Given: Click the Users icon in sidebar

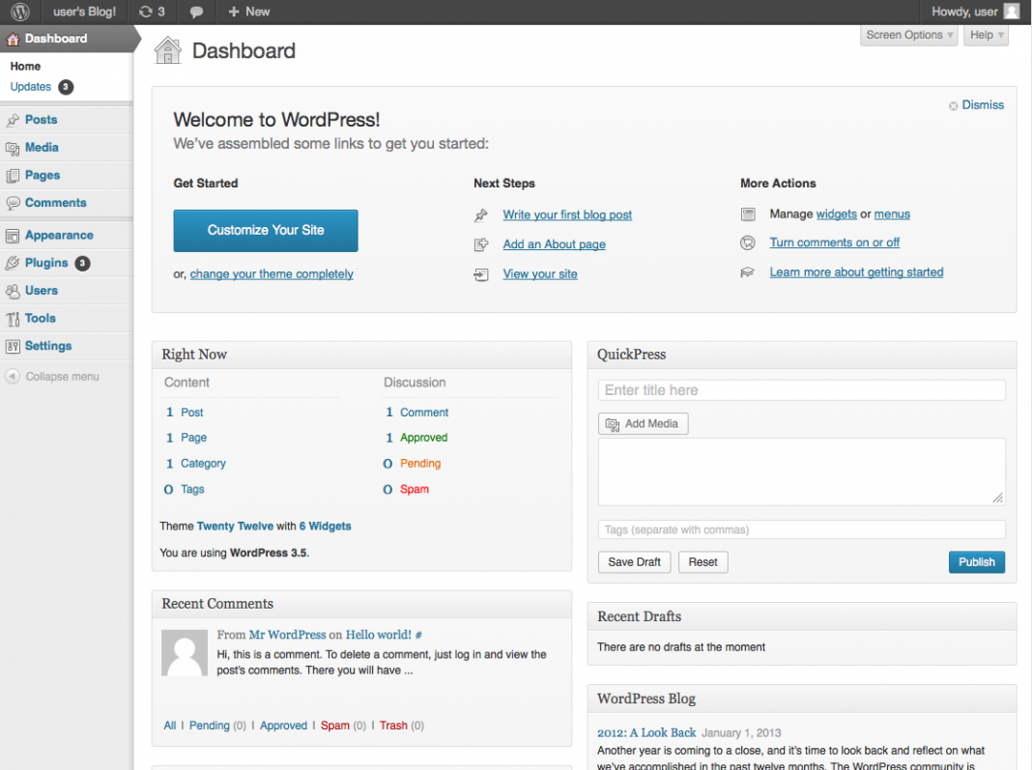Looking at the screenshot, I should tap(13, 291).
